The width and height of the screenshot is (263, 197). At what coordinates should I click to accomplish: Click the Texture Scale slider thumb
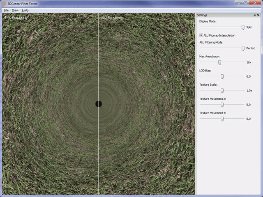222,90
